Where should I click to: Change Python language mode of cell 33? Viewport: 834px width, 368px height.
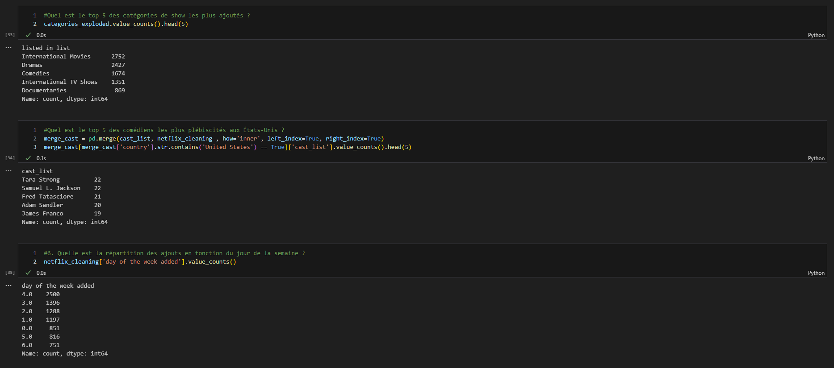[816, 35]
